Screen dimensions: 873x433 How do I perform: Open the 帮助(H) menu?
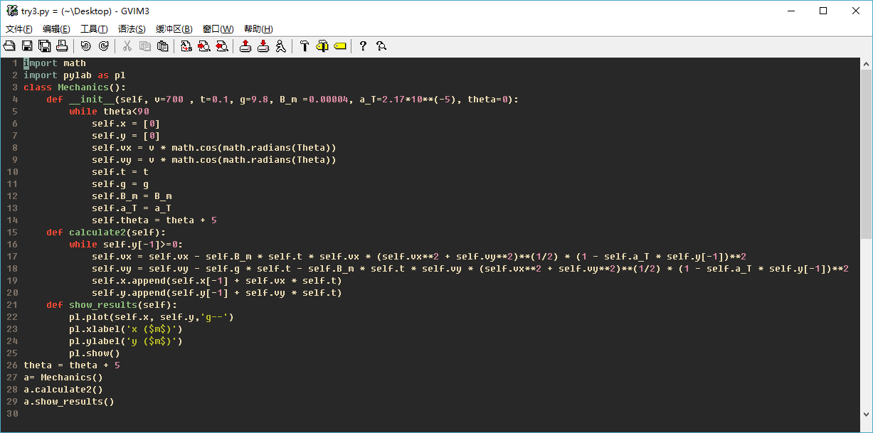point(258,29)
